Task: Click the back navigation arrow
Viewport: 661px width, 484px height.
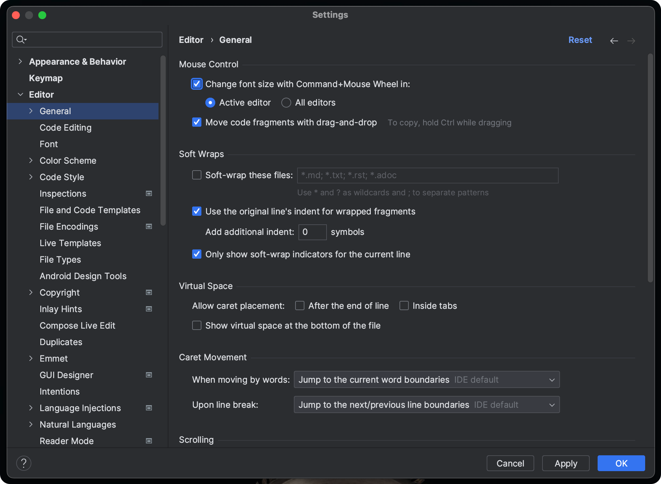Action: (614, 41)
